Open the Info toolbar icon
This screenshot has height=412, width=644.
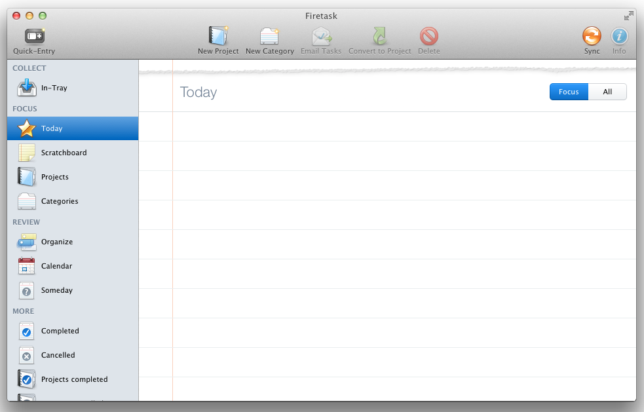point(619,37)
